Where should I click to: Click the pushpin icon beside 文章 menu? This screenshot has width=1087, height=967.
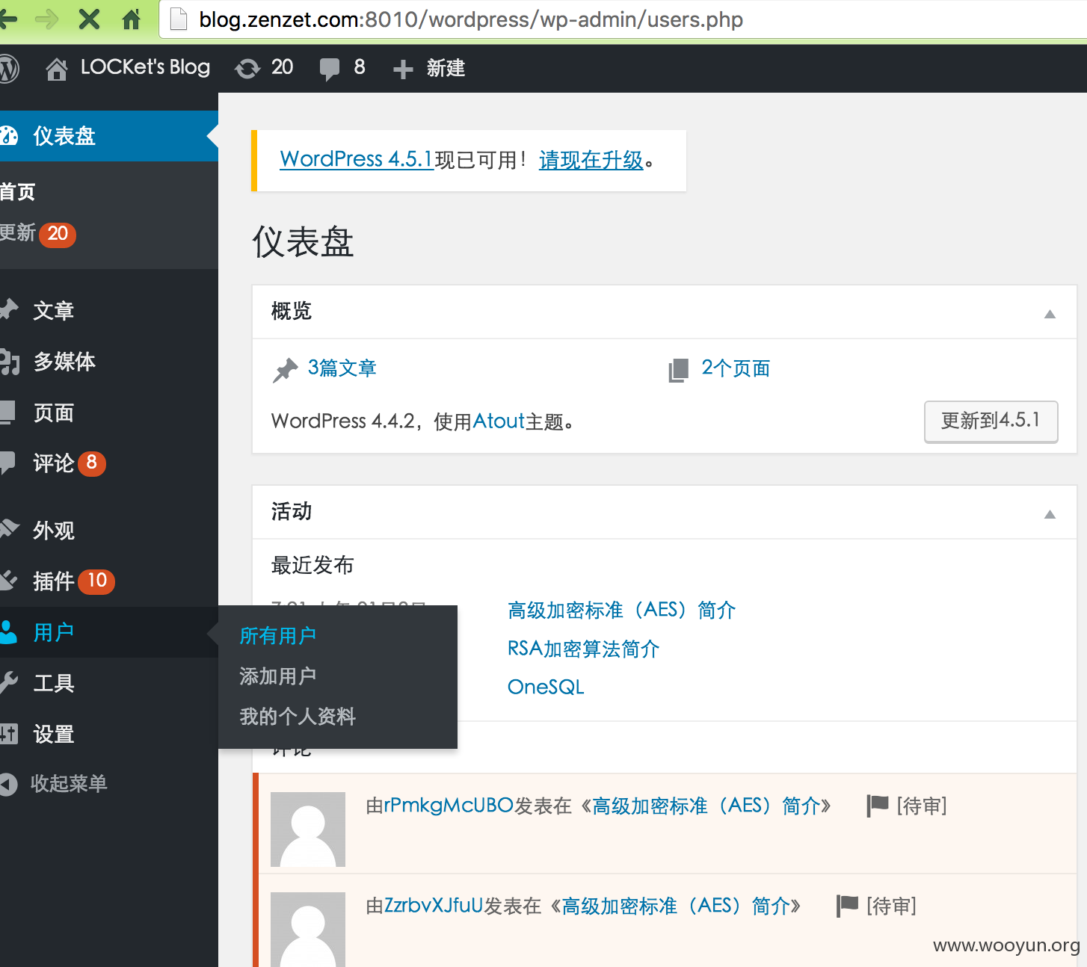pos(8,309)
